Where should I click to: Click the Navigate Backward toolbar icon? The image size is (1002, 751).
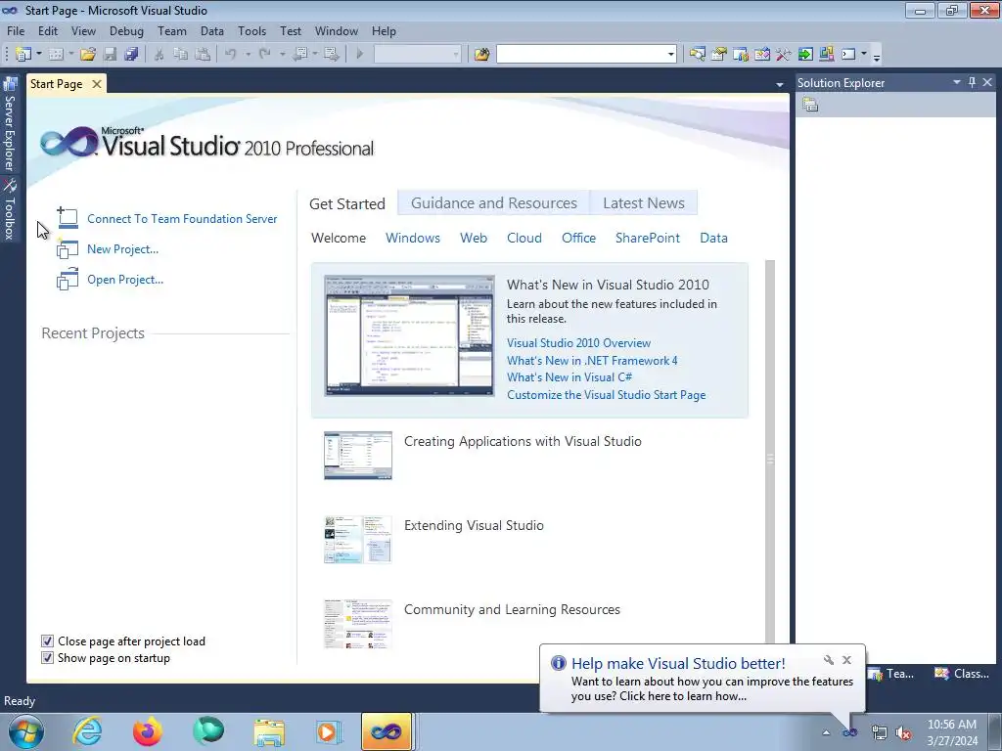[x=299, y=55]
